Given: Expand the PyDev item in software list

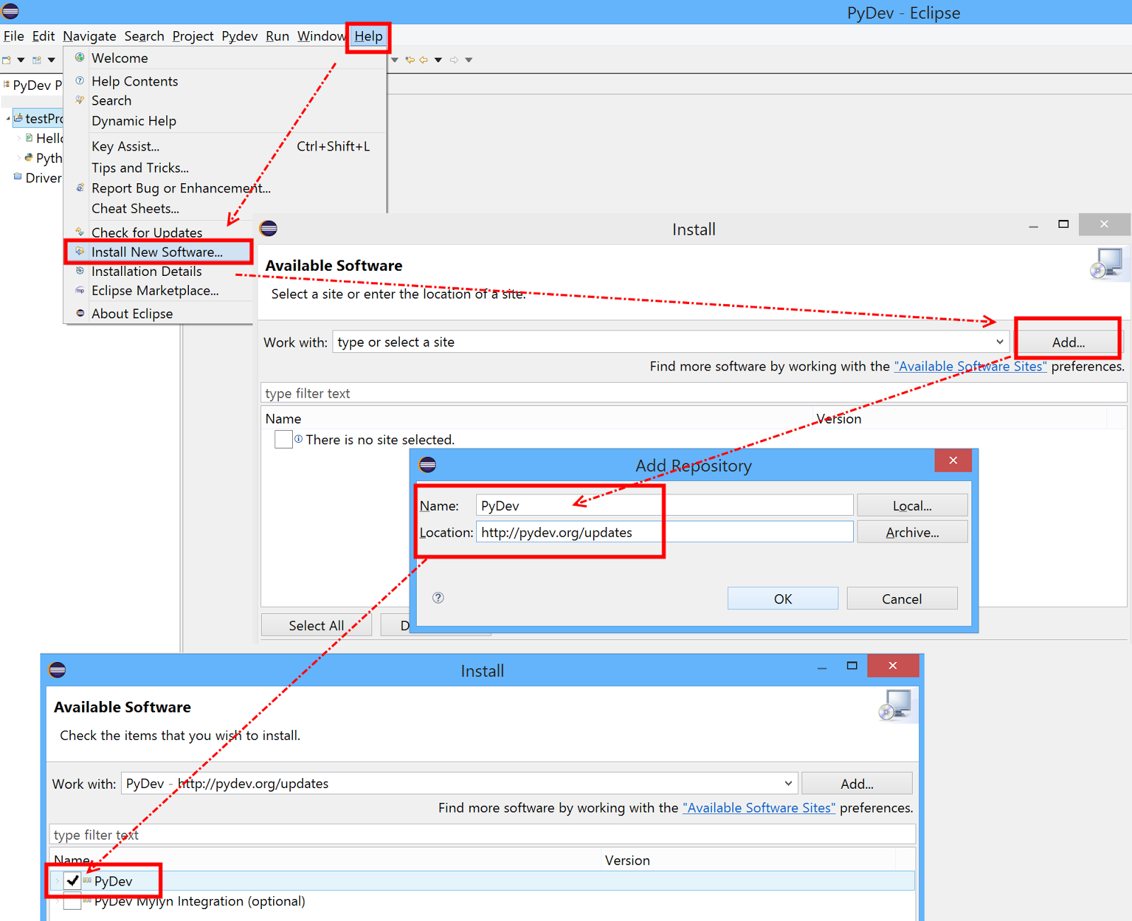Looking at the screenshot, I should (x=57, y=881).
